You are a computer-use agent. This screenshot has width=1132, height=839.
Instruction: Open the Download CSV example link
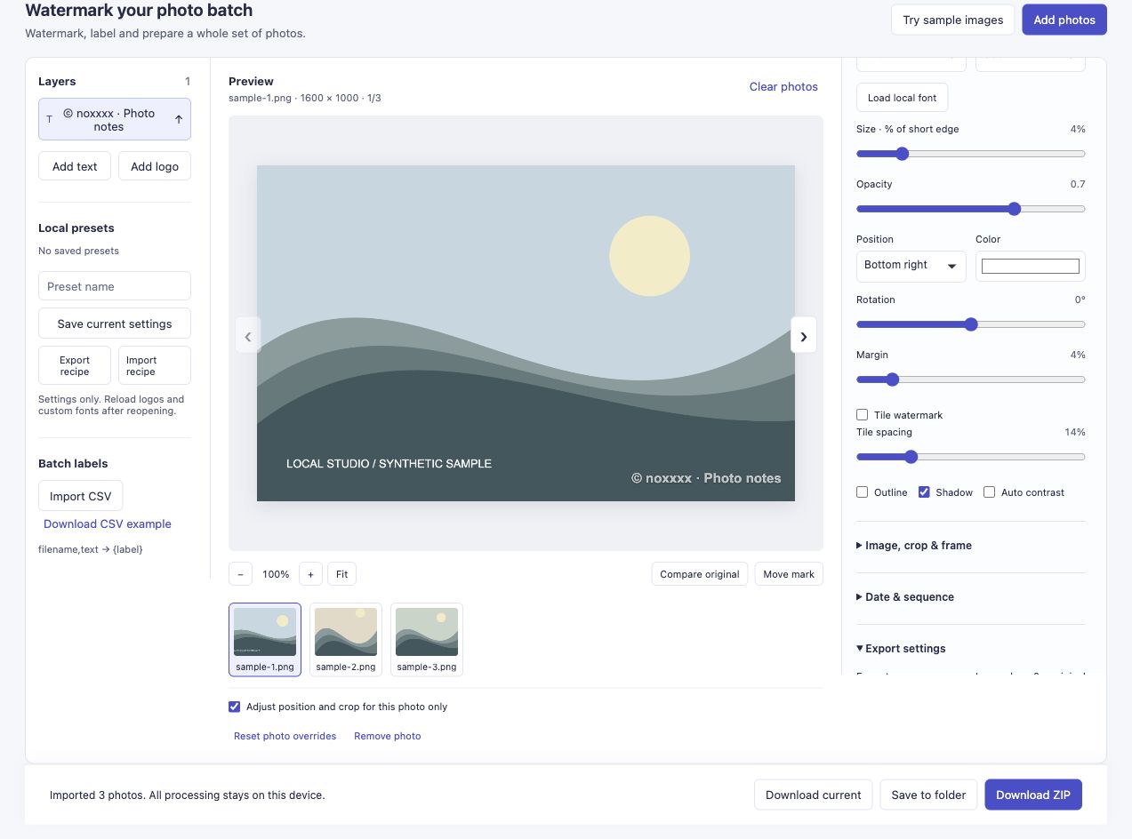(108, 523)
